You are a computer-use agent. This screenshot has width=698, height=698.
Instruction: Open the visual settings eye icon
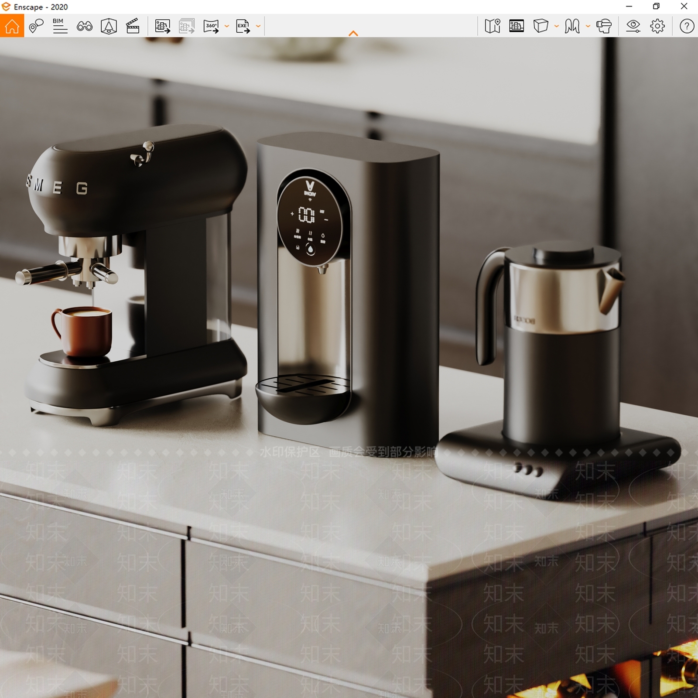pos(633,26)
